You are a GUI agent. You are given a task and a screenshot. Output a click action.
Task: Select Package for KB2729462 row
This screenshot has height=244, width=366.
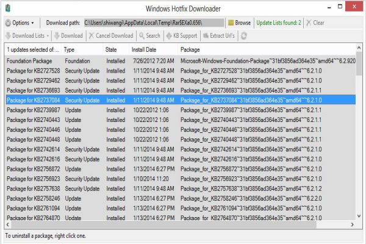(180, 81)
